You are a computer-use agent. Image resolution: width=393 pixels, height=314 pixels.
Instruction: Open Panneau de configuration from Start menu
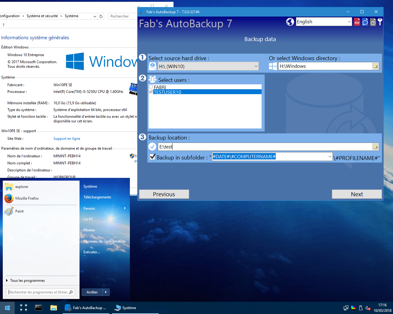point(104,241)
